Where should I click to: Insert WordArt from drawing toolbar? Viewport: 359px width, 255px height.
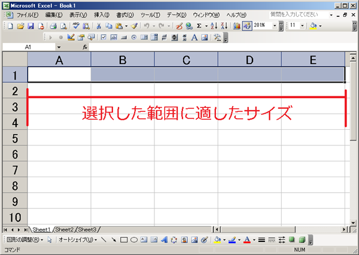[164, 240]
